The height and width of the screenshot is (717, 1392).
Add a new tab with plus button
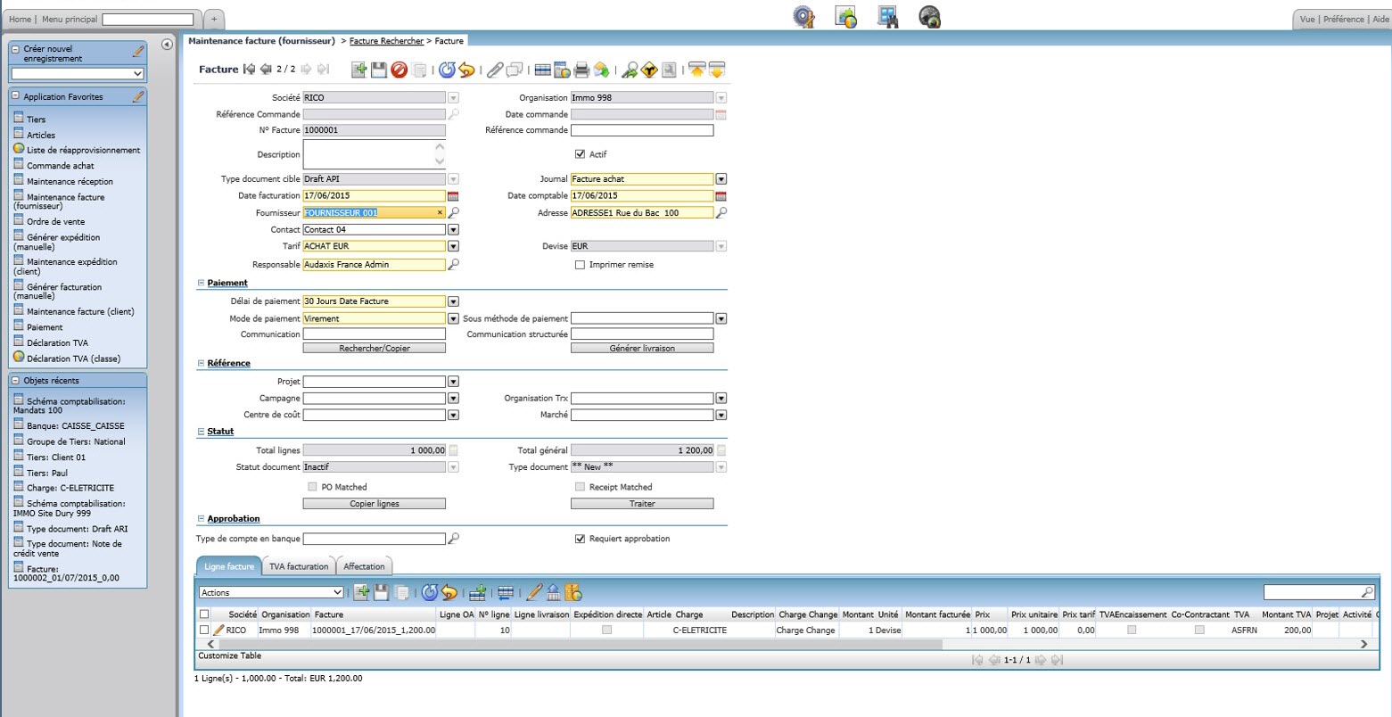214,19
